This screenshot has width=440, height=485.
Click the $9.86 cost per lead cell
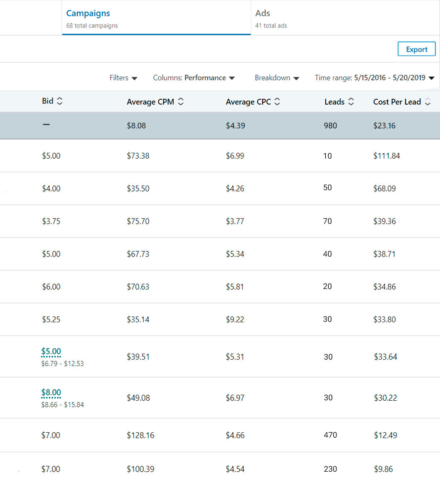(383, 469)
